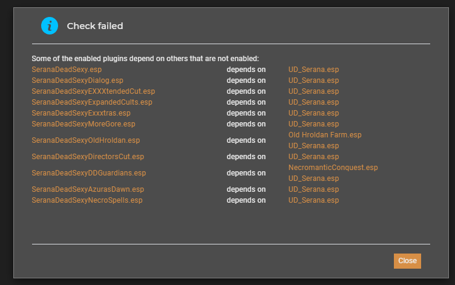This screenshot has width=455, height=285.
Task: Click UD_Serana.esp next to SeranaDeadSexy.esp
Action: 313,70
